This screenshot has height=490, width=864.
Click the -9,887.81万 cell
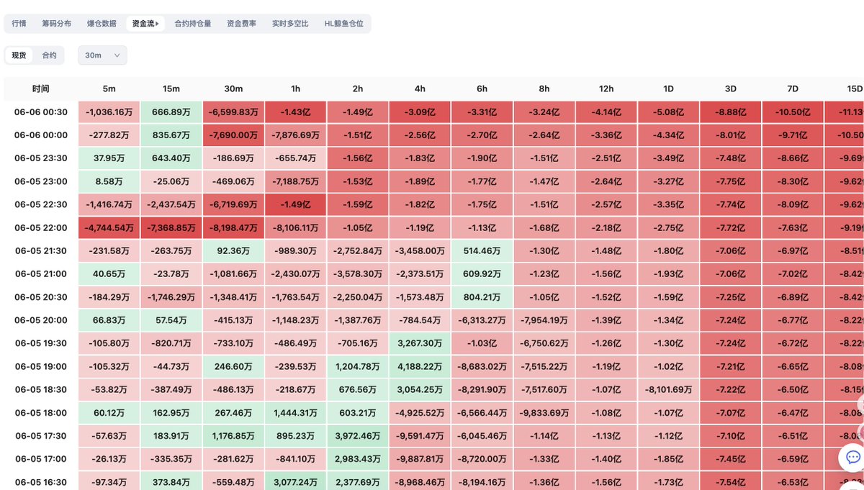pyautogui.click(x=420, y=459)
